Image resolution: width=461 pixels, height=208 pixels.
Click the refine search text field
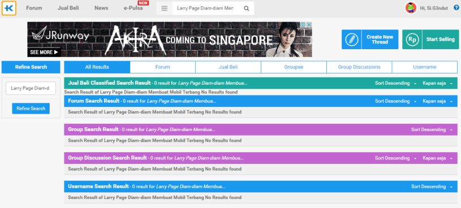point(31,88)
